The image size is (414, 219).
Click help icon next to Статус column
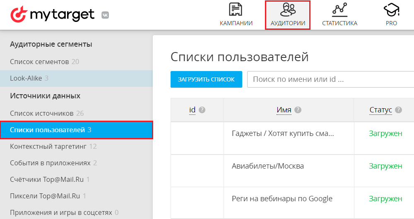tap(398, 110)
